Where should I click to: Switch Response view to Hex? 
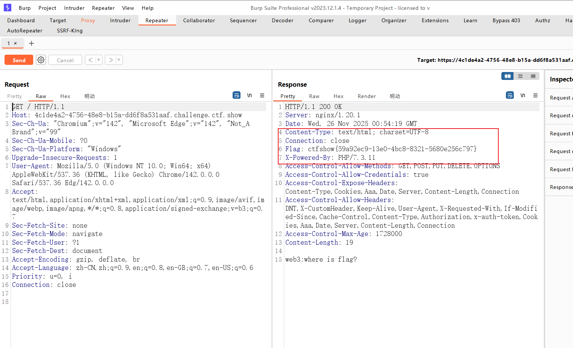click(339, 96)
